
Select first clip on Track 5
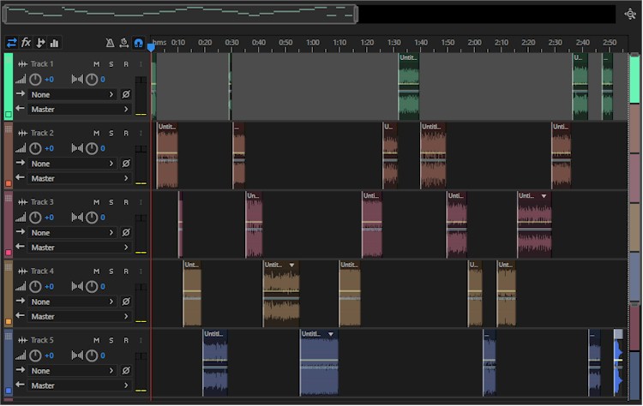[x=215, y=362]
